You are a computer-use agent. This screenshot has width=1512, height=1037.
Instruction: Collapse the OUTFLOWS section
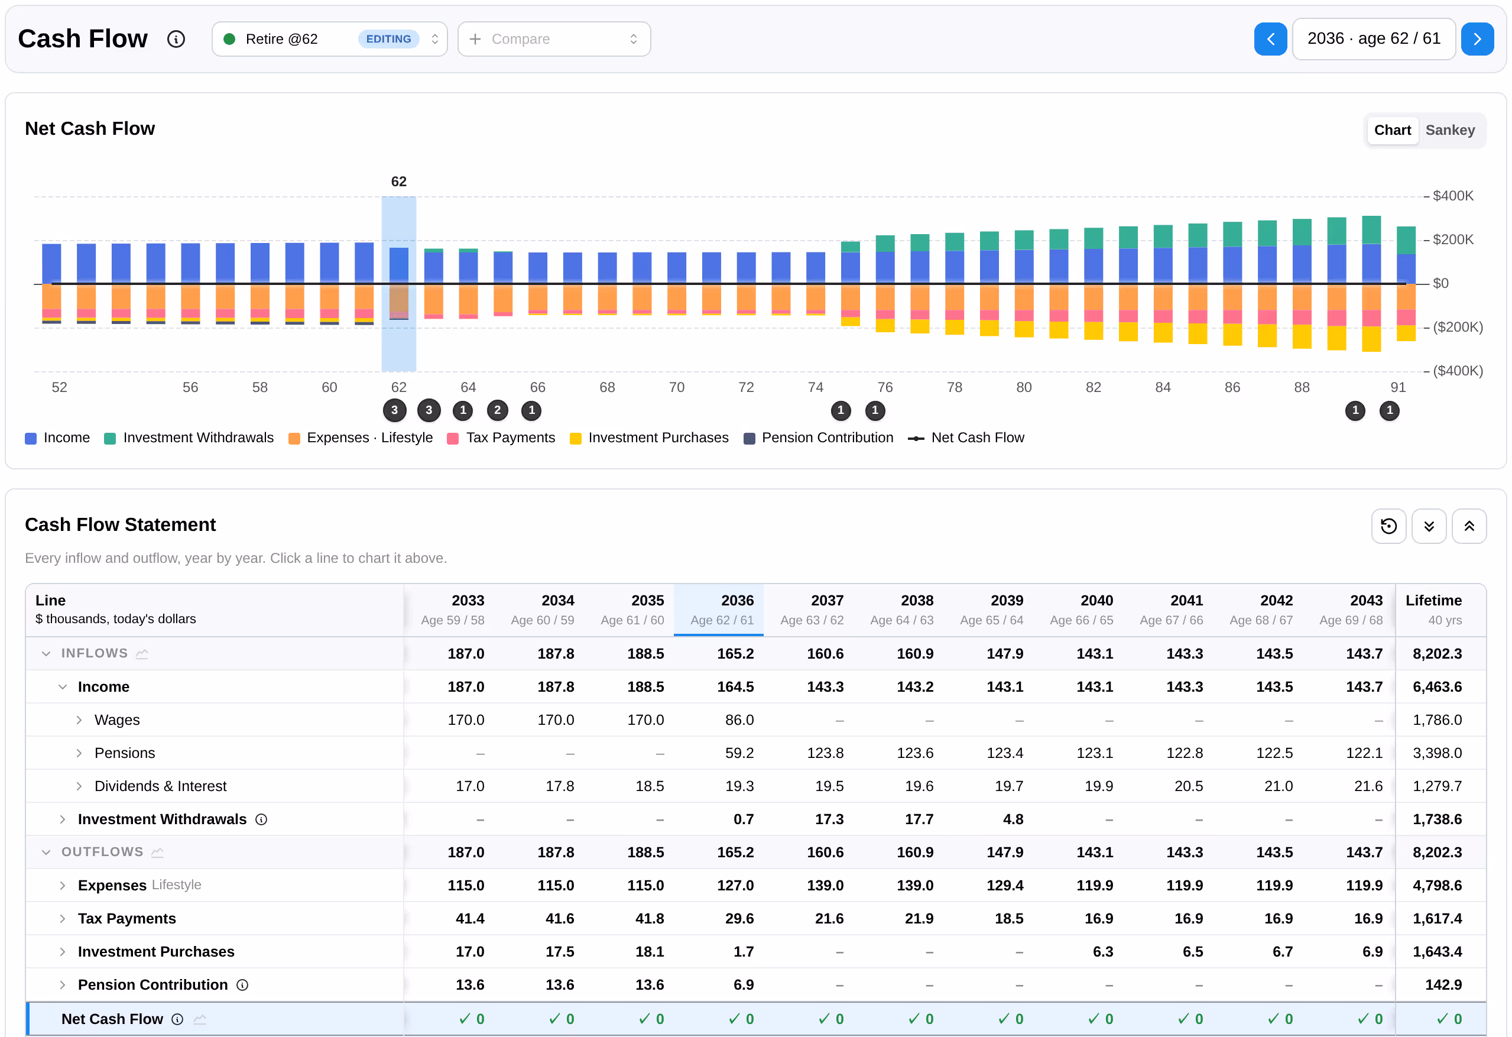point(46,852)
